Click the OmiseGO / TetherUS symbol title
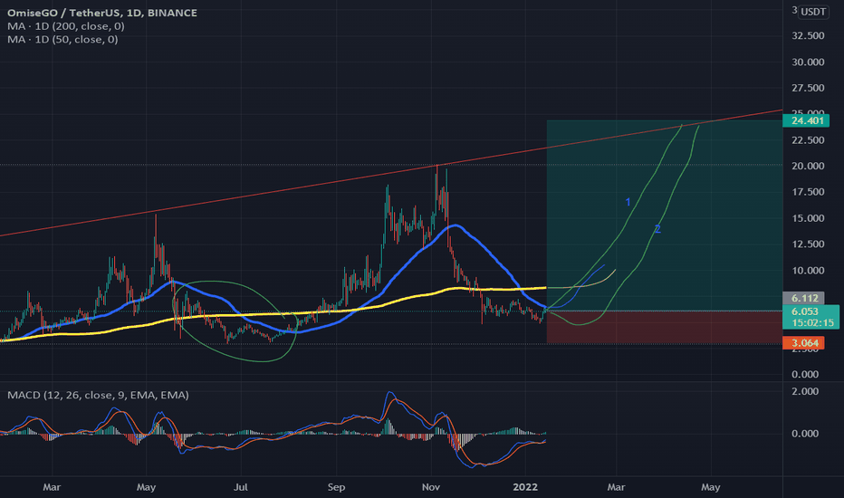The height and width of the screenshot is (498, 844). (x=102, y=13)
